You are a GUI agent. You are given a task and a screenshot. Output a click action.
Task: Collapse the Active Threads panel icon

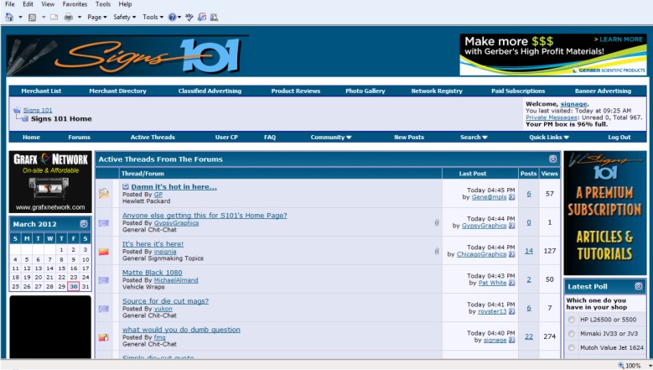pyautogui.click(x=552, y=159)
